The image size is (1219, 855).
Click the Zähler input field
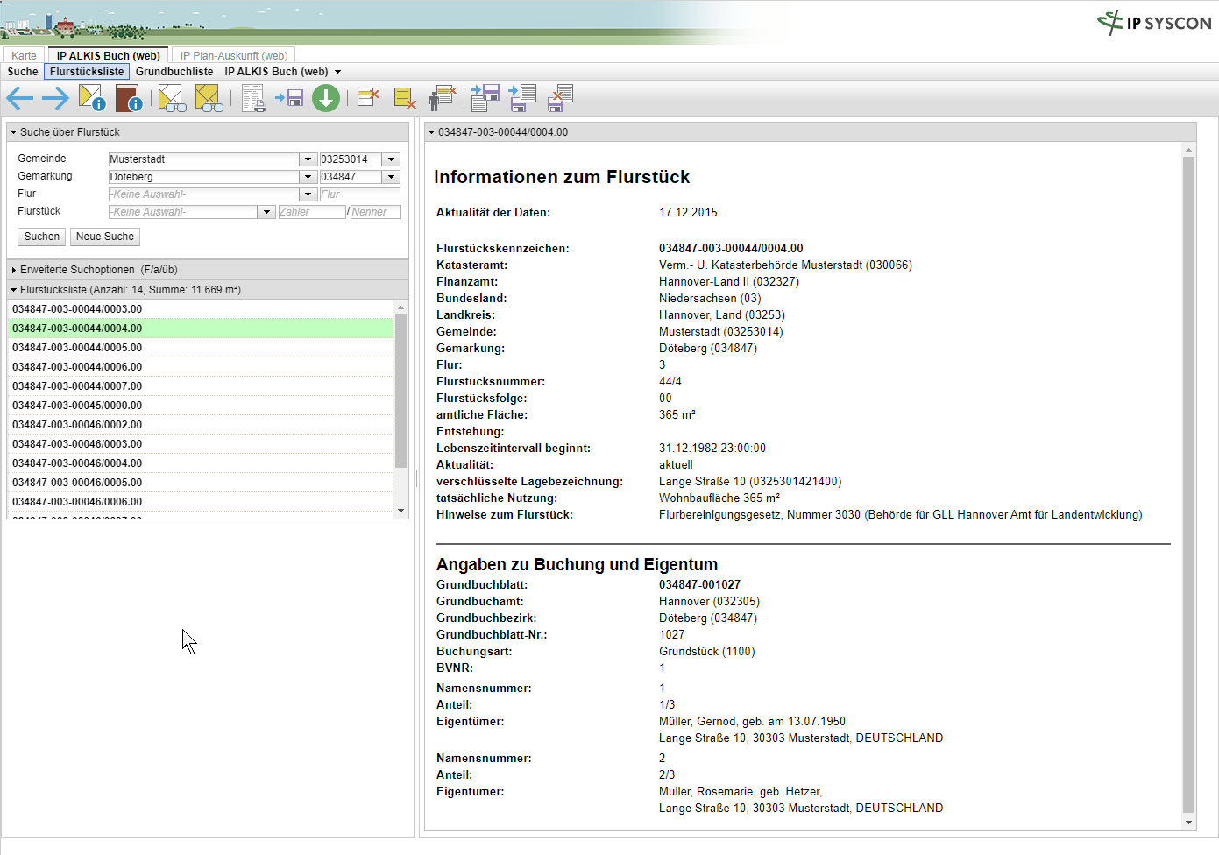click(311, 212)
